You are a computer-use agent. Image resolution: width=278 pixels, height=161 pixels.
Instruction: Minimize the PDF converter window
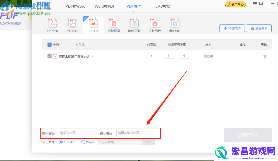click(x=272, y=4)
